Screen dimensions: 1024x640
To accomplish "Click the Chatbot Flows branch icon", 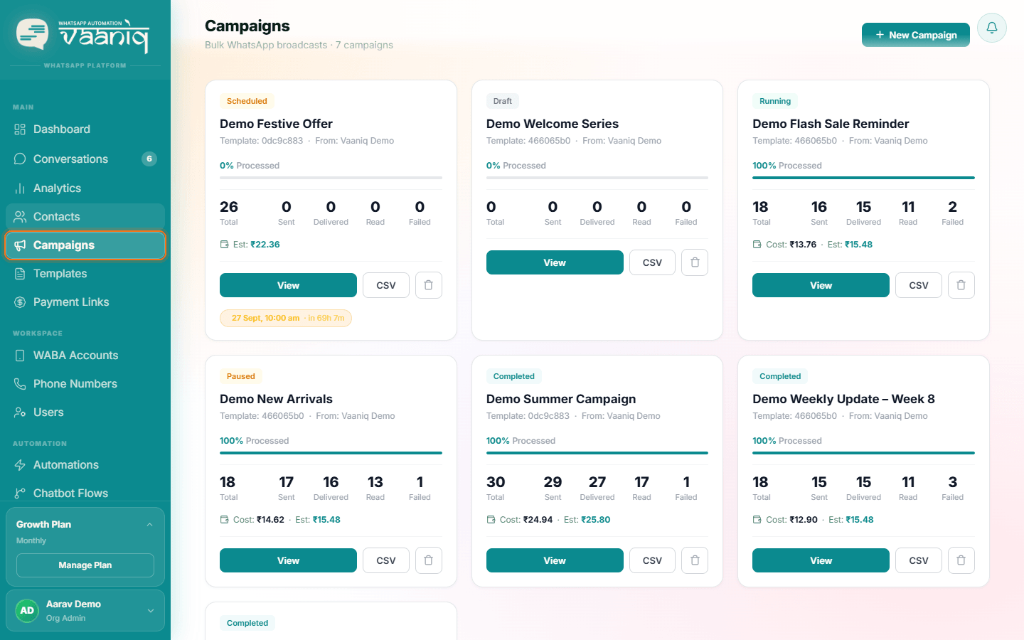I will coord(20,494).
